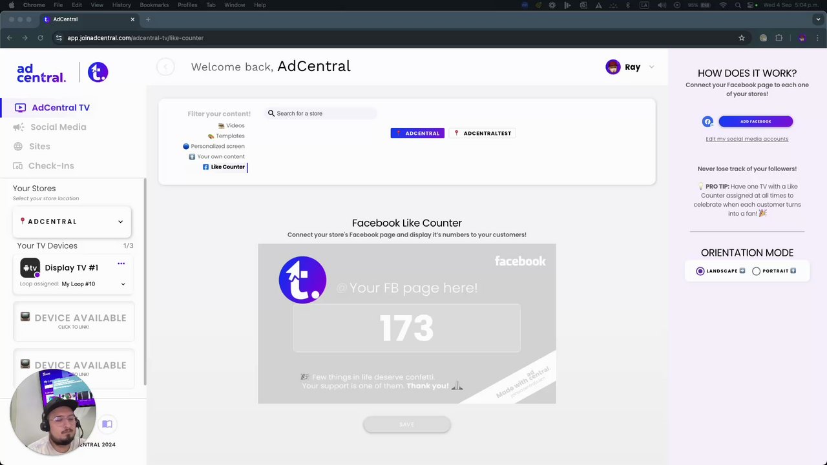Open Chrome profile avatar in toolbar
827x465 pixels.
(802, 38)
